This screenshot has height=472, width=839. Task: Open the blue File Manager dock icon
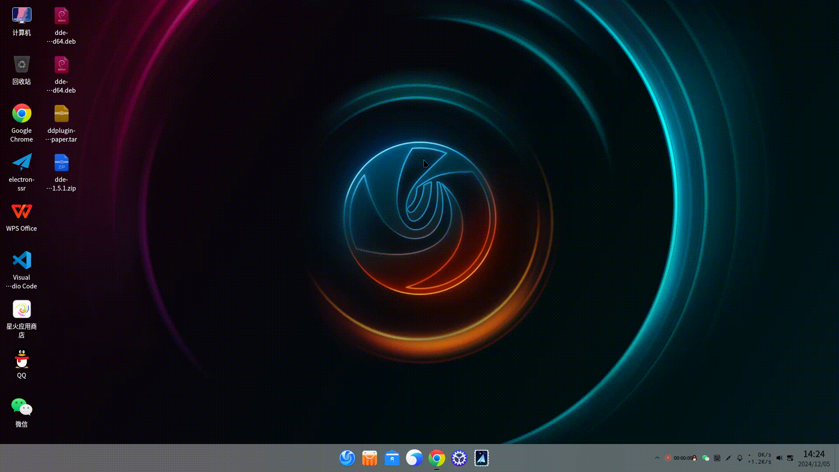(x=392, y=458)
